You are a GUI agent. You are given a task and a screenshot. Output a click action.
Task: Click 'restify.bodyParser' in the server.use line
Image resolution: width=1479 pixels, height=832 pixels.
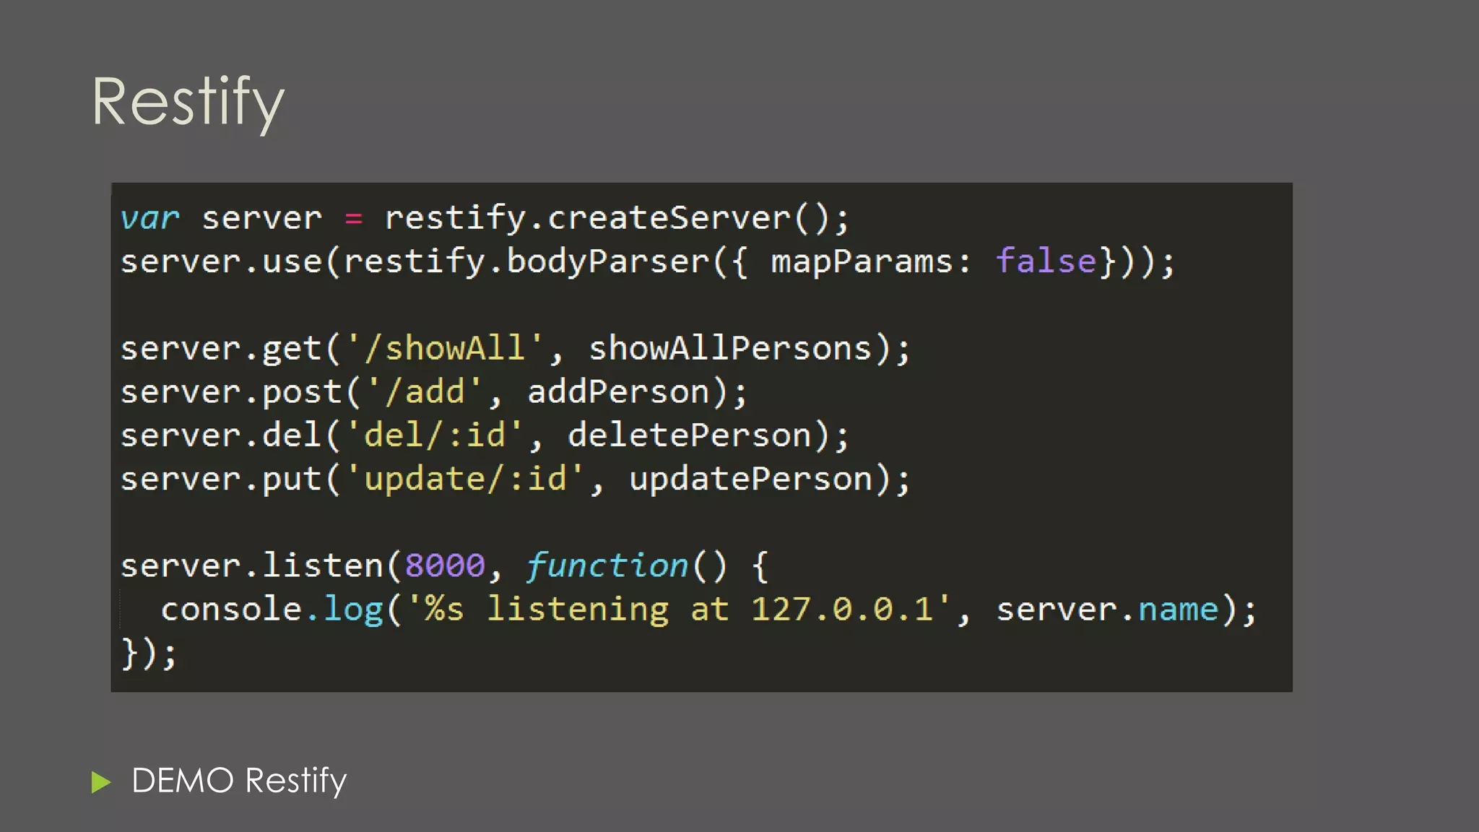pos(526,262)
